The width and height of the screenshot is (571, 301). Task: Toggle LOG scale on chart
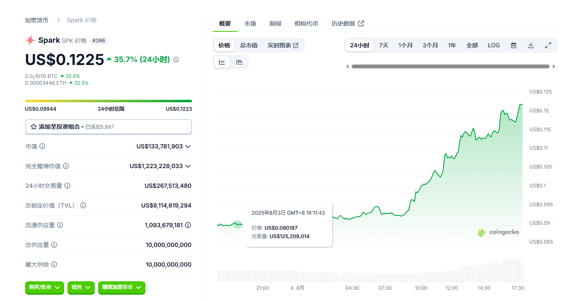click(494, 45)
